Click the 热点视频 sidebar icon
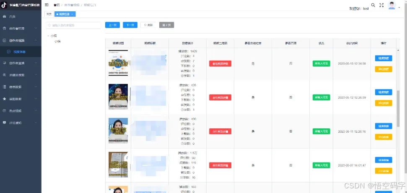The width and height of the screenshot is (407, 193). (x=4, y=111)
